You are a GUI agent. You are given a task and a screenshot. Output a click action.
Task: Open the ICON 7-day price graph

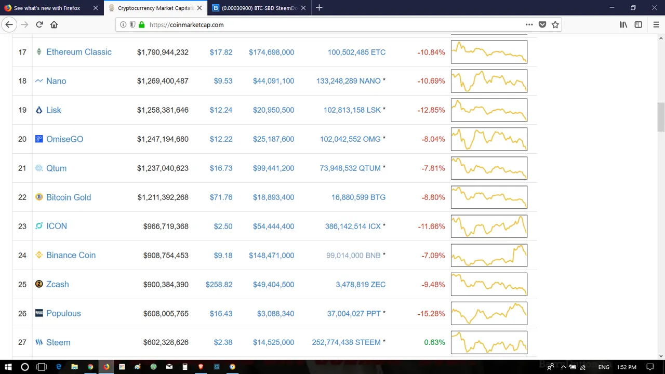click(489, 226)
